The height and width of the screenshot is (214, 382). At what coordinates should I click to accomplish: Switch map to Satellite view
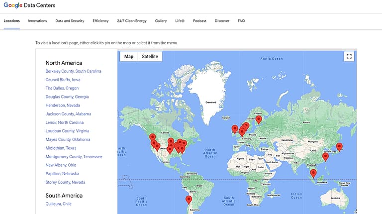click(150, 57)
